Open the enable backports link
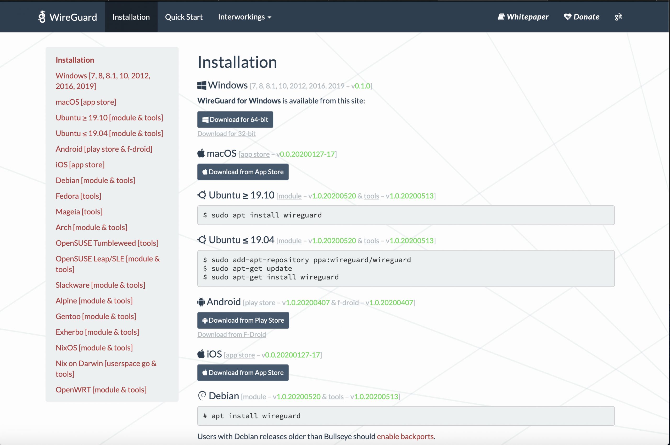 [405, 436]
